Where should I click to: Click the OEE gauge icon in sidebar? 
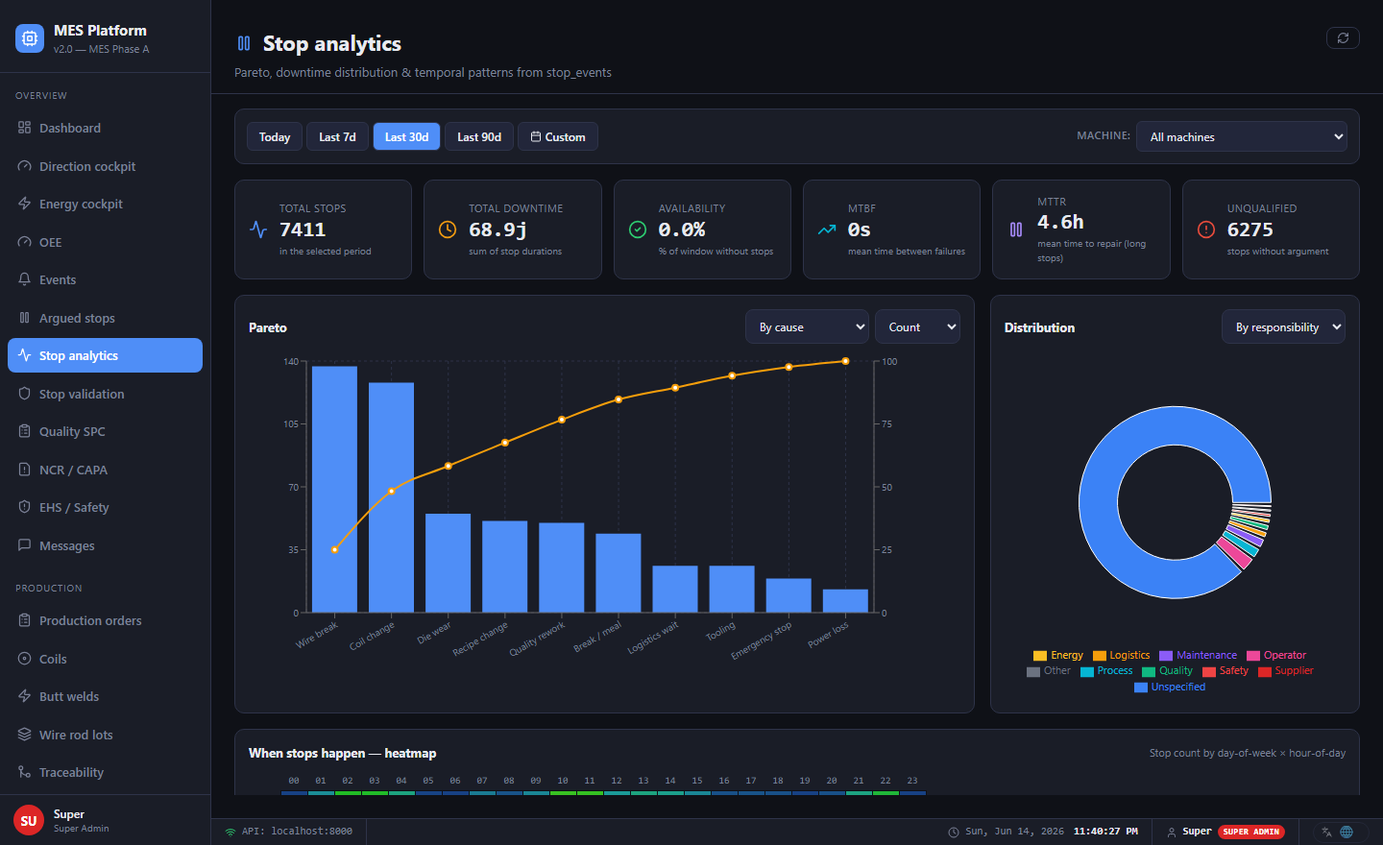point(25,242)
